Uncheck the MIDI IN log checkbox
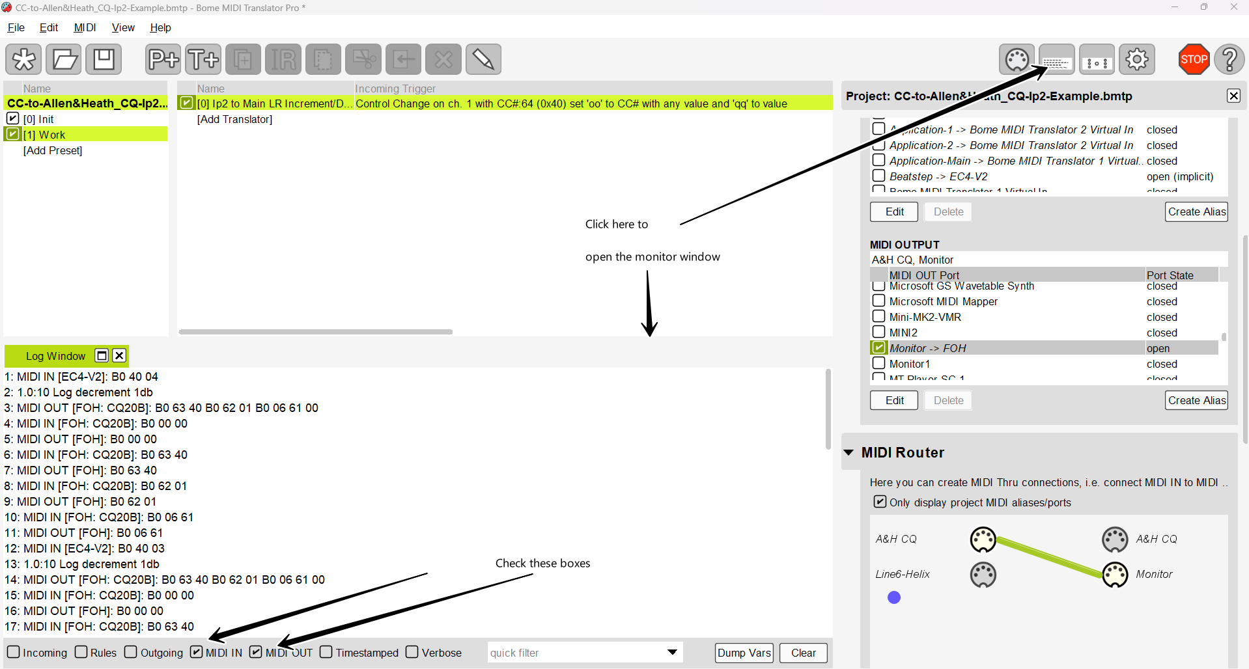Screen dimensions: 1249x669 (197, 652)
